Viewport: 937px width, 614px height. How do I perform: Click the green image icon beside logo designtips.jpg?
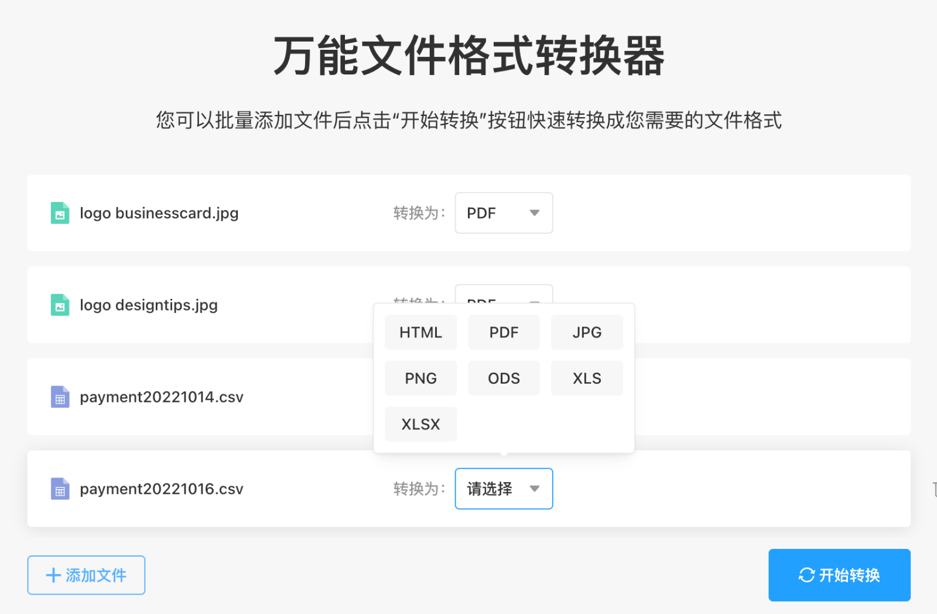pos(59,305)
